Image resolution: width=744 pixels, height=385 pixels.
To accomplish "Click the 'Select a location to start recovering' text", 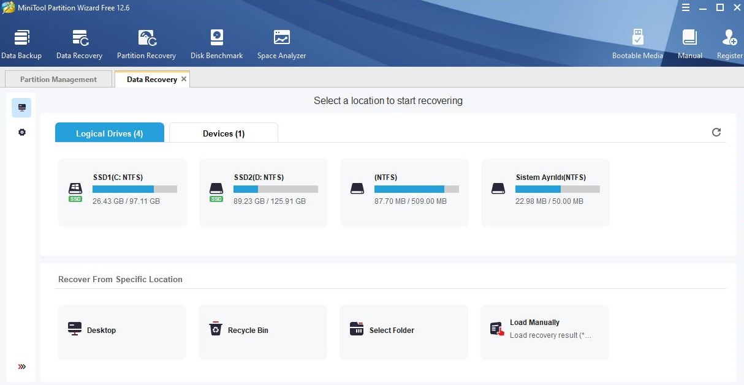I will click(388, 100).
